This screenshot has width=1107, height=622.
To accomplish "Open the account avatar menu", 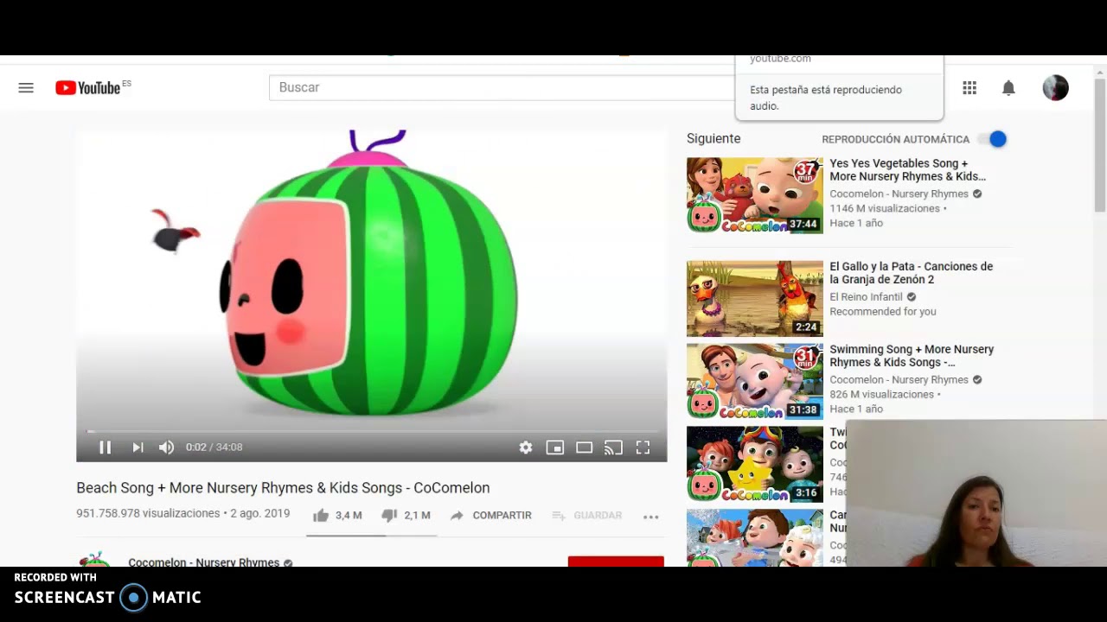I will (1055, 87).
